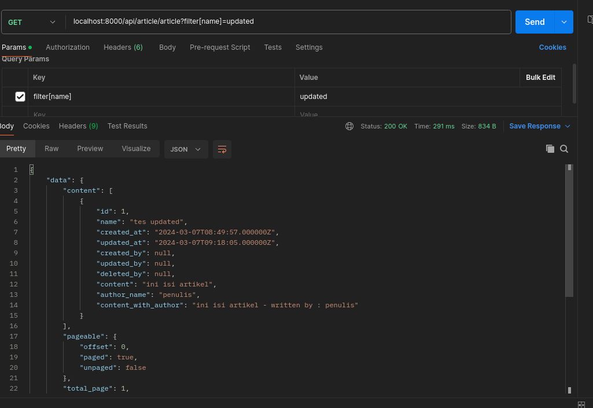Click Bulk Edit in the params table
Viewport: 593px width, 408px height.
[540, 78]
